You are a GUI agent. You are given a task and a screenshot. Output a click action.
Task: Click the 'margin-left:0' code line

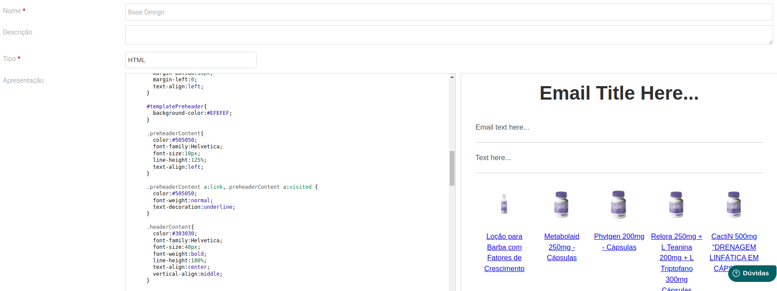coord(175,80)
